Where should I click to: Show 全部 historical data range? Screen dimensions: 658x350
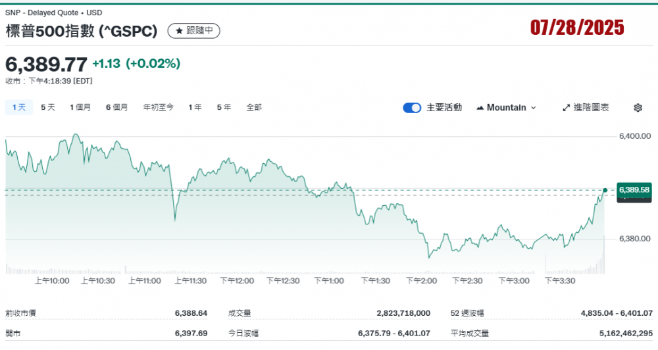(x=254, y=107)
